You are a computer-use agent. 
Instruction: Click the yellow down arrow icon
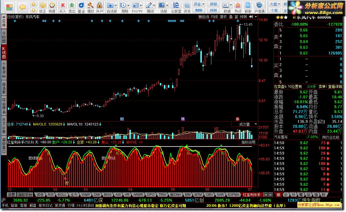33,10
